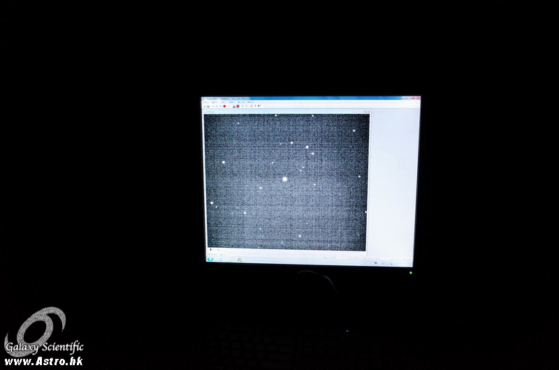Click the question mark help icon
Screen dimensions: 559x370
[254, 106]
